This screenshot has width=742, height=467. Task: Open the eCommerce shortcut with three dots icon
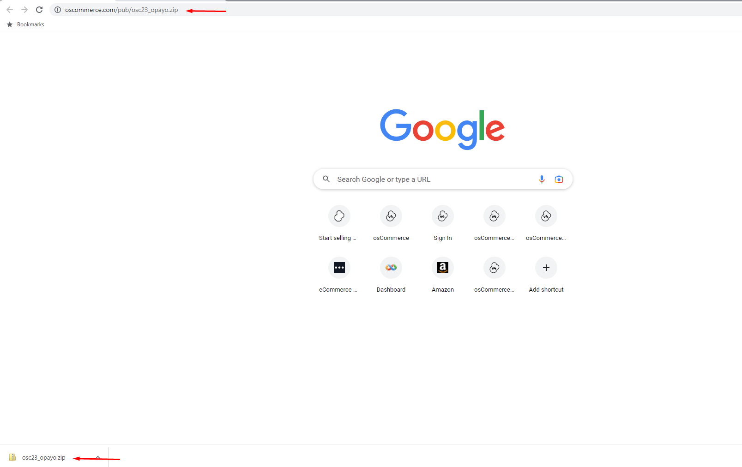tap(339, 268)
